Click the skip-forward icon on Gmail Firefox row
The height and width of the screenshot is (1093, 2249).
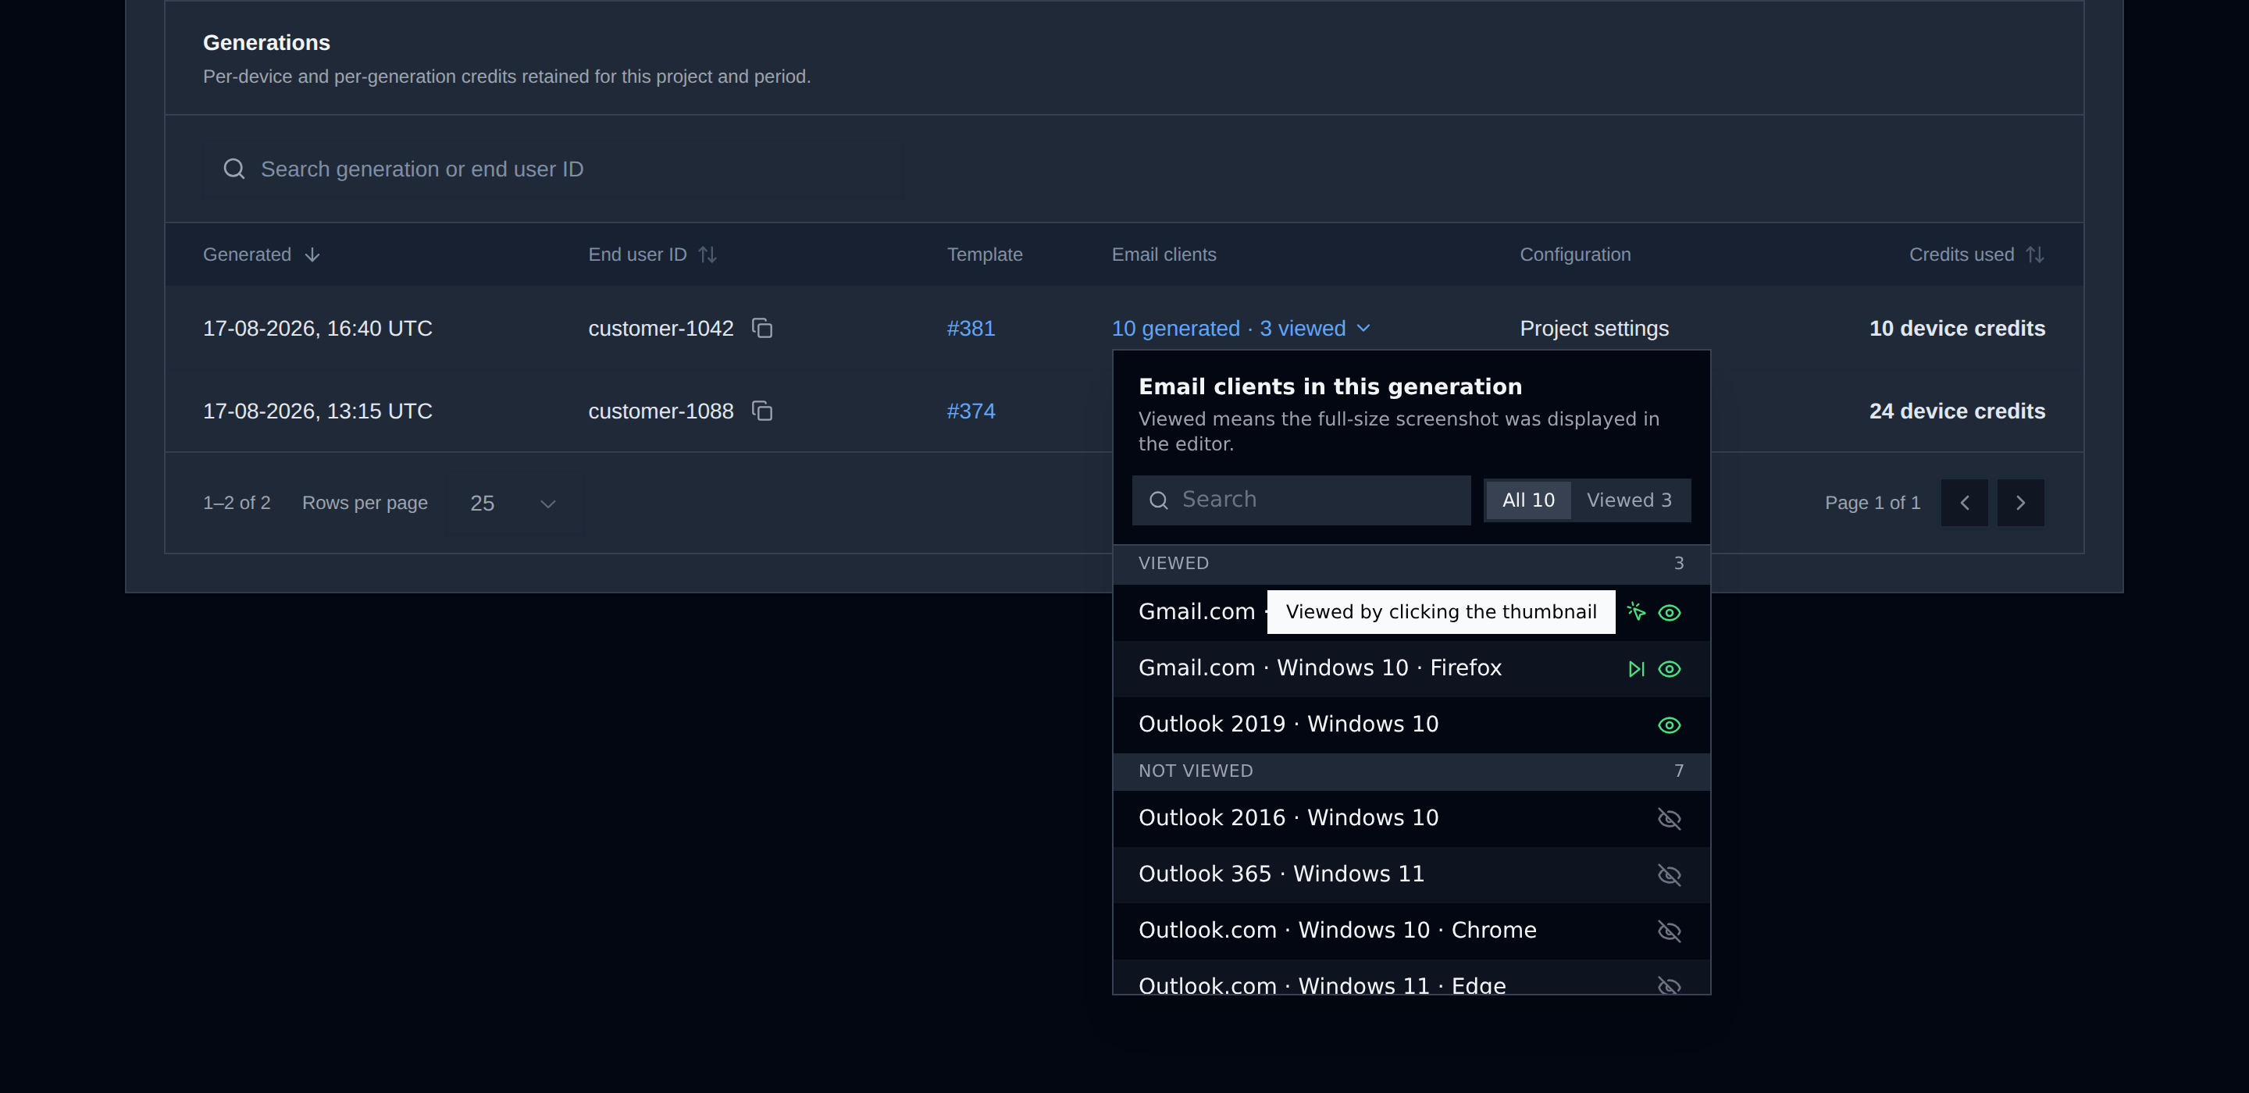click(x=1636, y=669)
